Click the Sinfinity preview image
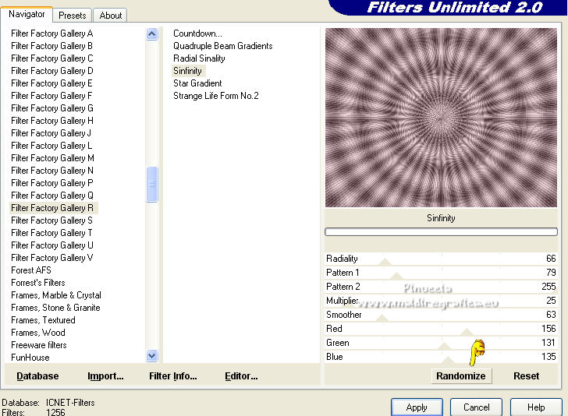568x416 pixels. [441, 118]
